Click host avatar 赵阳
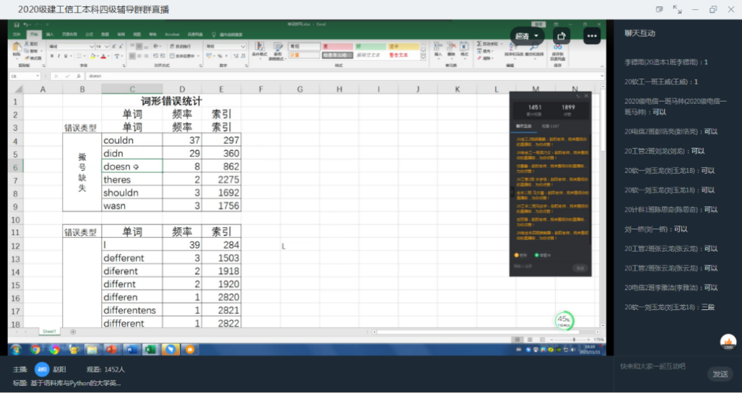This screenshot has width=742, height=393. pos(42,368)
